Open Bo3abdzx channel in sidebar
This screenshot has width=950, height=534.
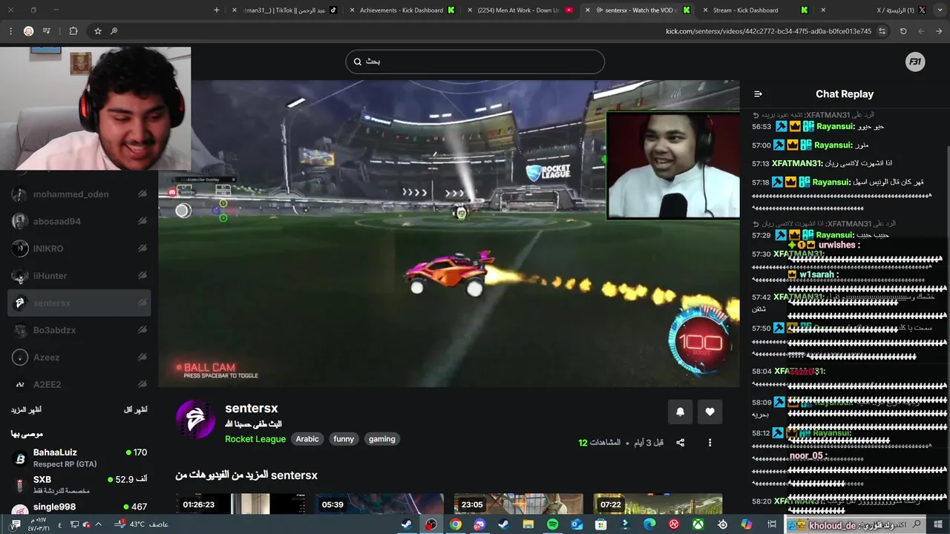tap(79, 330)
